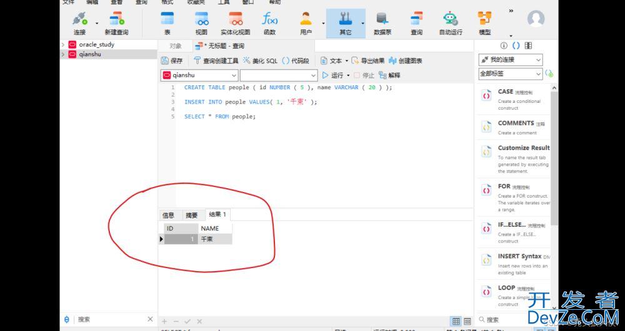Open dropdown arrow next to 其它

coord(362,24)
